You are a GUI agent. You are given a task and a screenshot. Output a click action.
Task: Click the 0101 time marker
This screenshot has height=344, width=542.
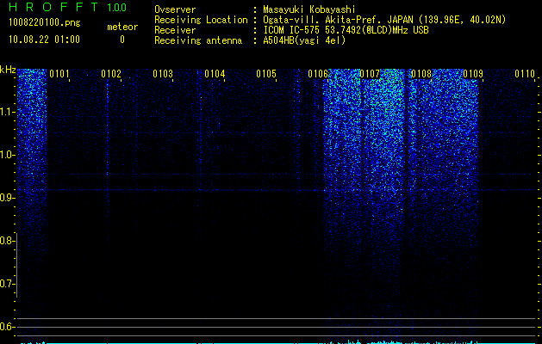pos(59,74)
